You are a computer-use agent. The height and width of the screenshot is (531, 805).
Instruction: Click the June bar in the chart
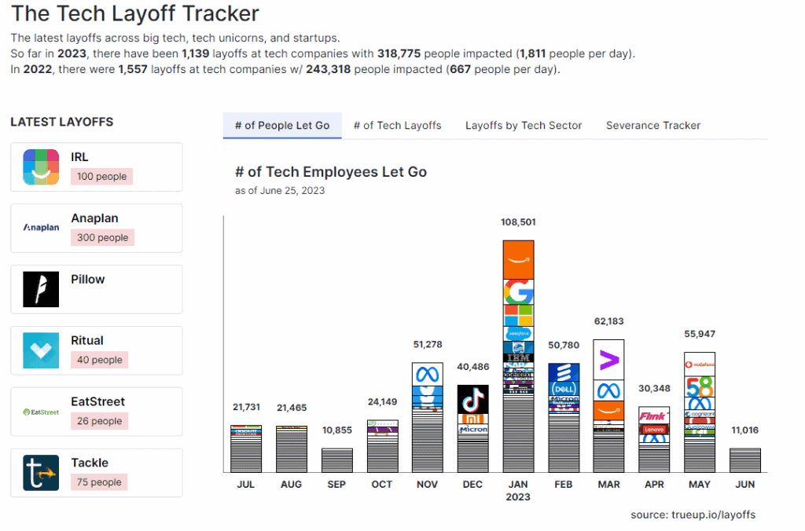click(744, 460)
